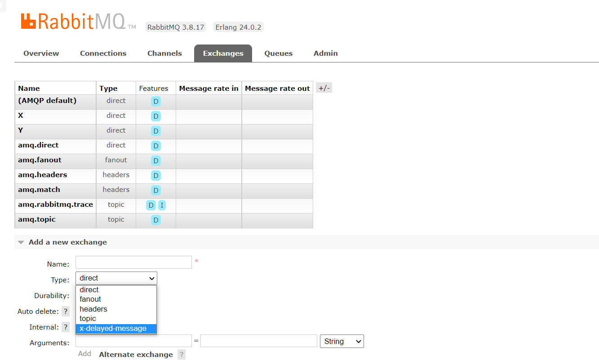599x361 pixels.
Task: Click the fanout type cell of amq.fanout
Action: (x=116, y=160)
